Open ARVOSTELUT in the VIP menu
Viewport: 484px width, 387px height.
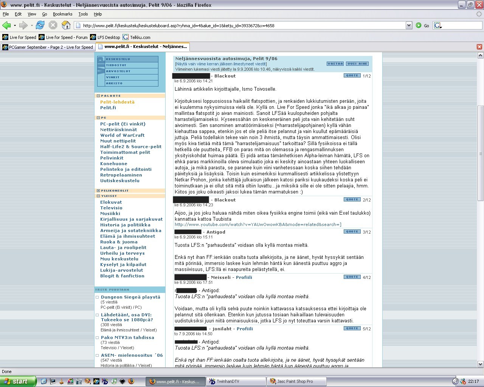click(x=132, y=71)
